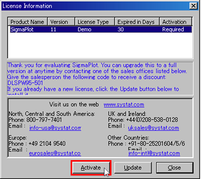Open the info-usa@systat.com email link
201x179 pixels.
point(55,128)
